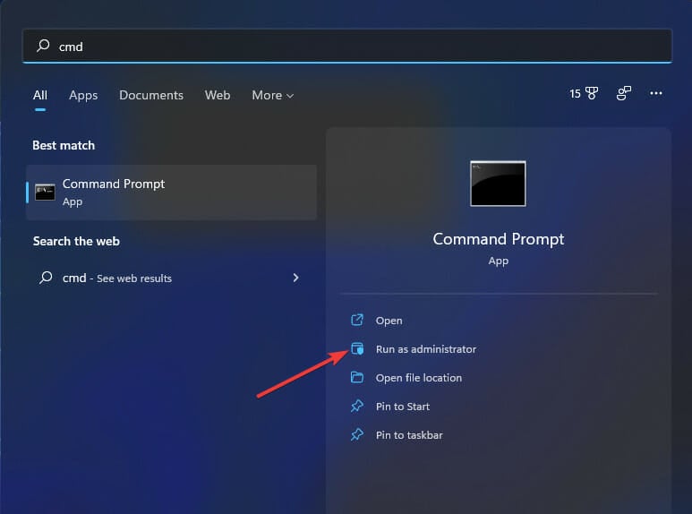Click the large Command Prompt thumbnail

[499, 184]
